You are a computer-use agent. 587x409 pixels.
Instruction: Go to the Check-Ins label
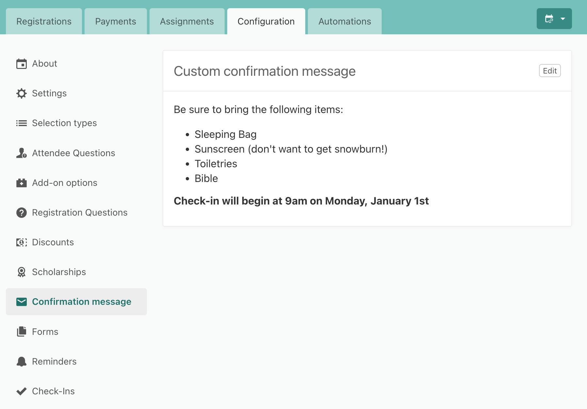[x=54, y=391]
